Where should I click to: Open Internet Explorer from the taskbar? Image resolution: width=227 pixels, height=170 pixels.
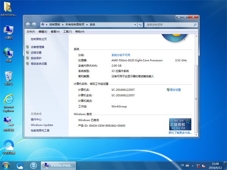[33, 165]
